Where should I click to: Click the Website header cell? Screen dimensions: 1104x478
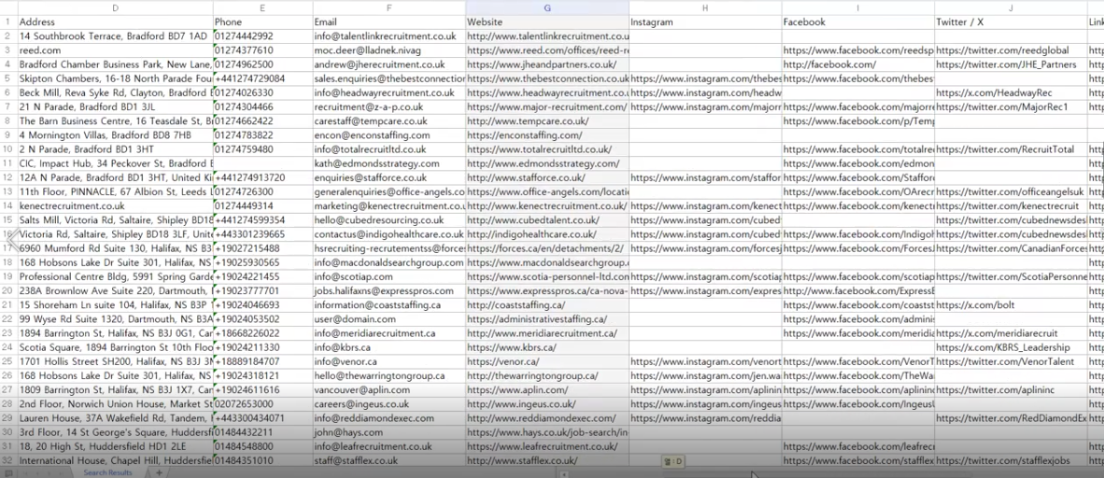coord(547,21)
